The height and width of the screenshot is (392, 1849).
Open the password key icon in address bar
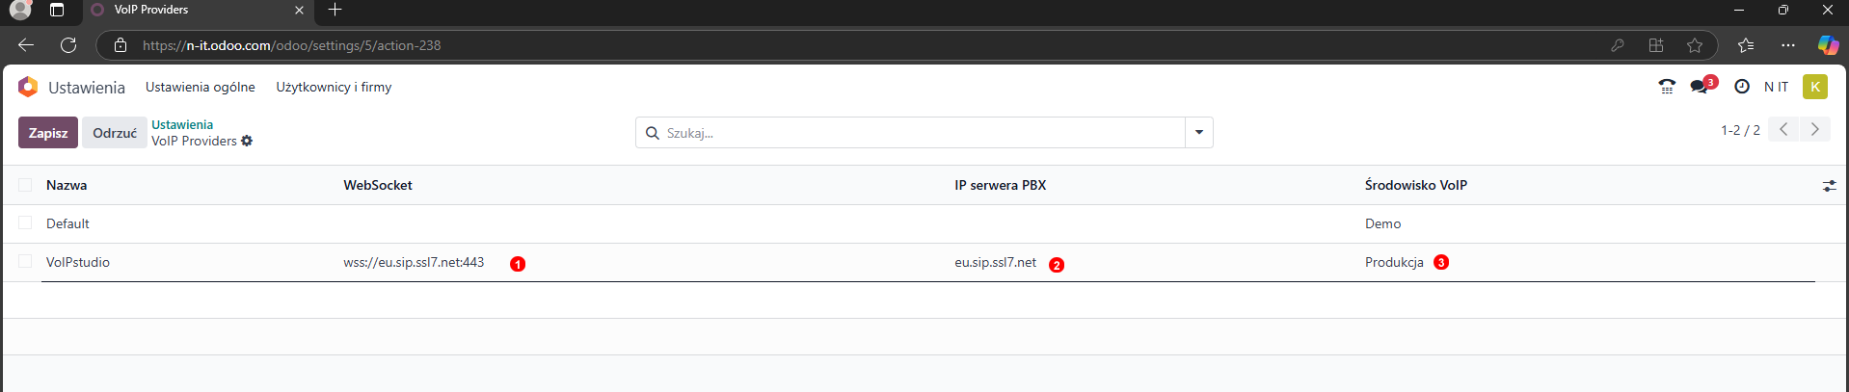(x=1618, y=45)
